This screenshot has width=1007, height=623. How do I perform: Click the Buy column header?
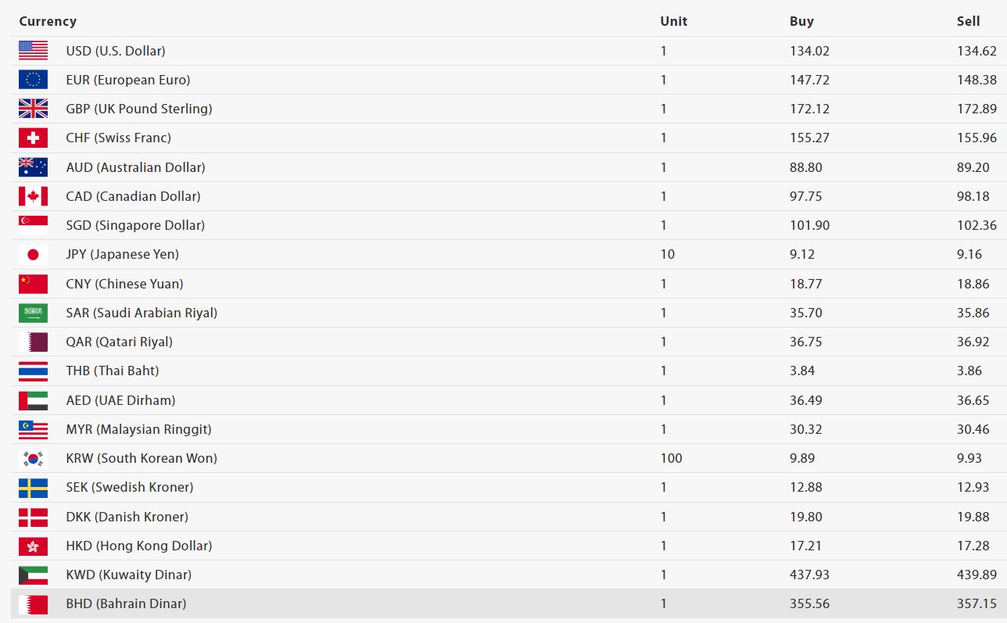pyautogui.click(x=801, y=21)
